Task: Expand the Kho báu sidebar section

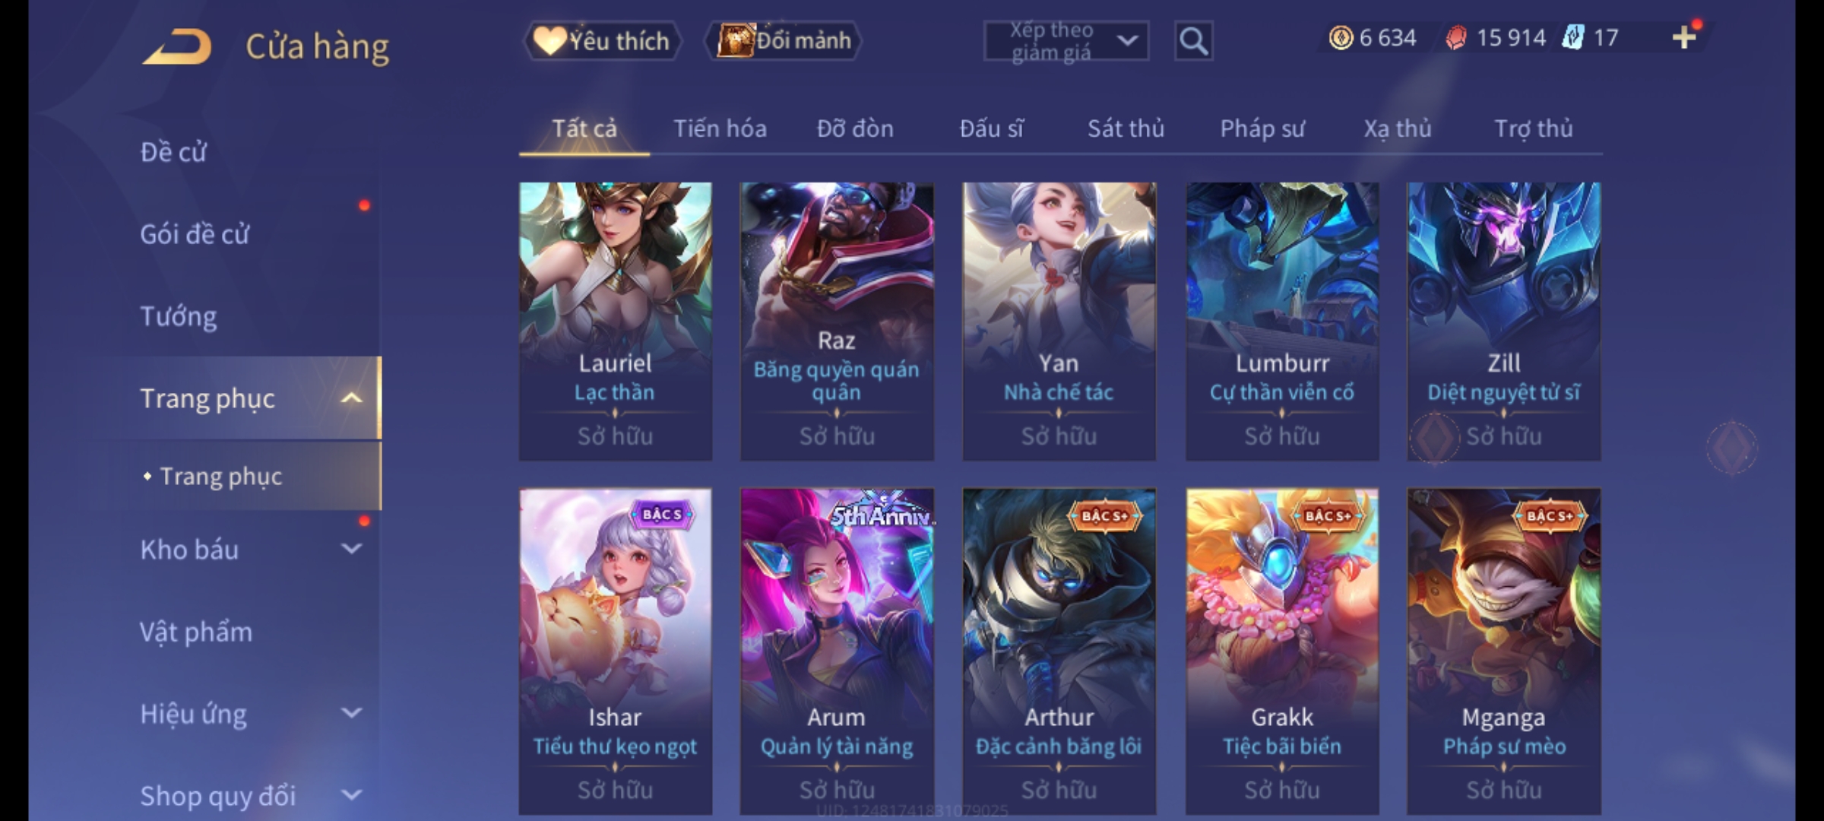Action: coord(351,548)
